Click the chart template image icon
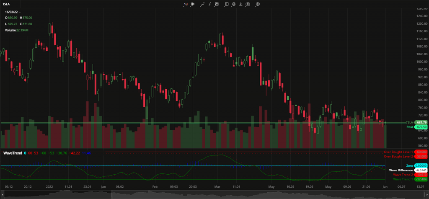This screenshot has height=199, width=429. (x=217, y=4)
